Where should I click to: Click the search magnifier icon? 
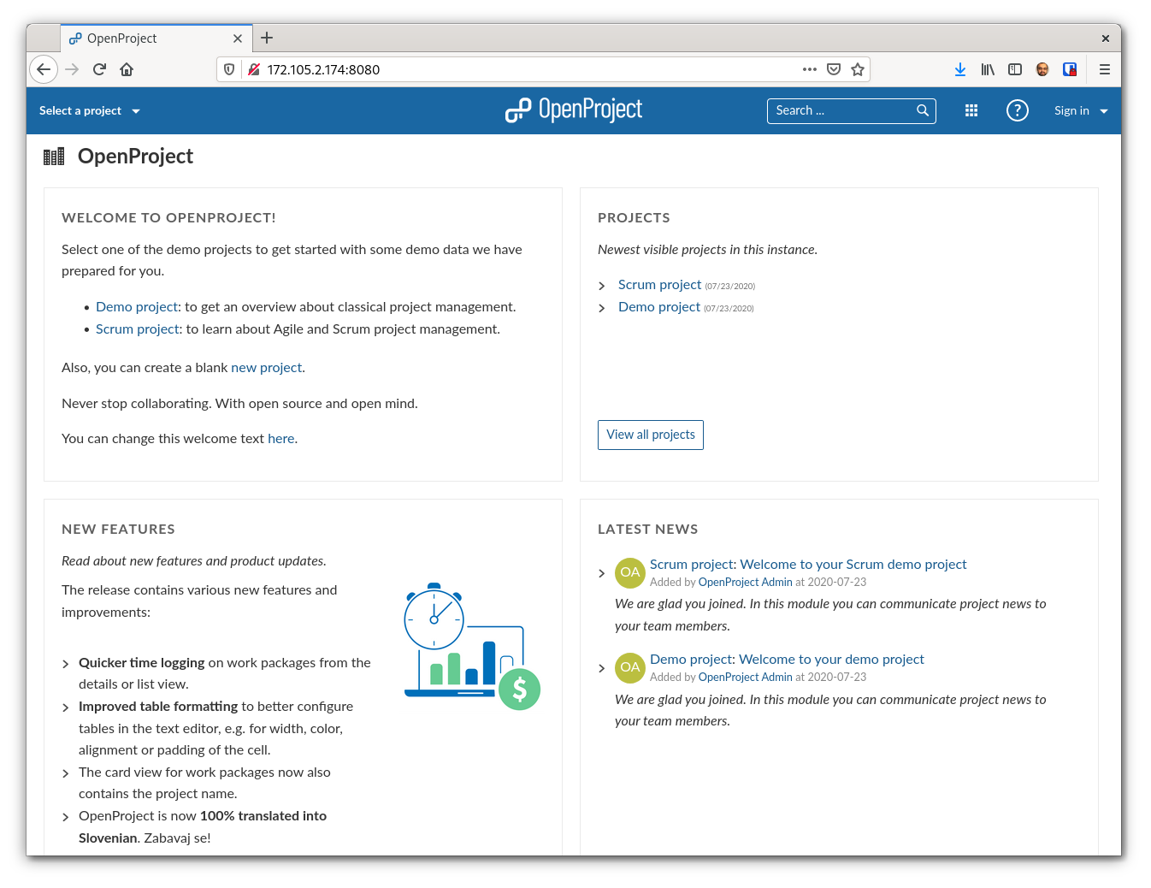(x=923, y=110)
